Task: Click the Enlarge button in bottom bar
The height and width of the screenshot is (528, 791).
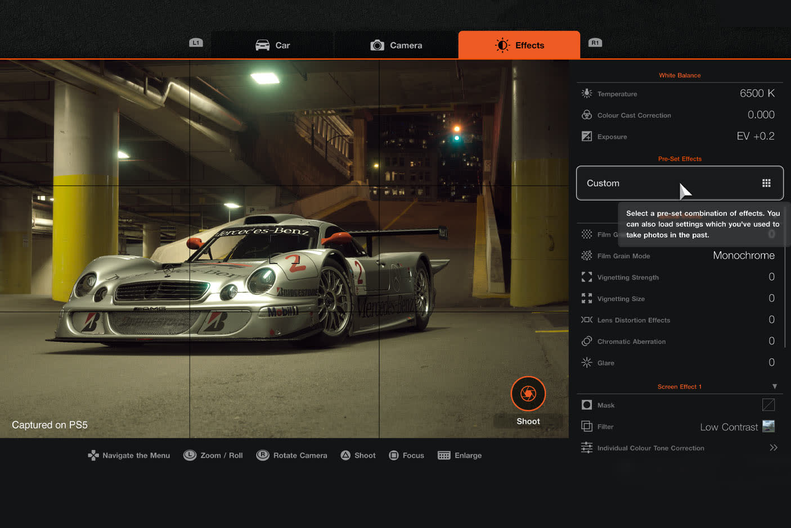Action: [x=460, y=456]
